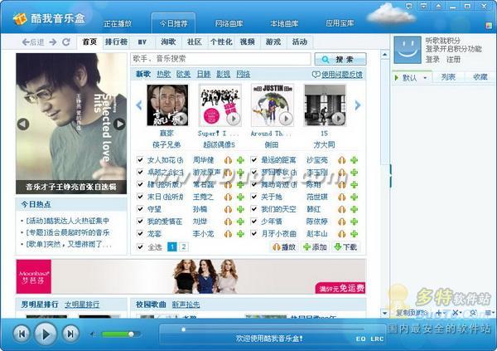Open the 正在播放 tab
The image size is (497, 351).
[x=118, y=23]
